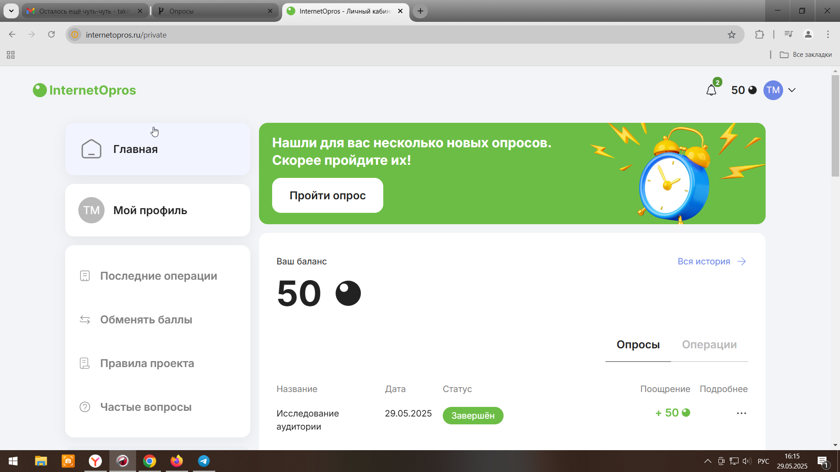
Task: Click the page vertical scrollbar
Action: coord(835,126)
